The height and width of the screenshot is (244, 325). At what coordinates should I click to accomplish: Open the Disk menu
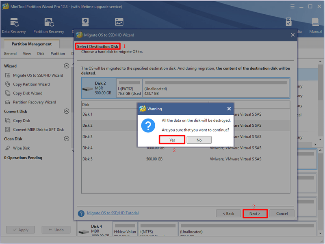[x=41, y=54]
